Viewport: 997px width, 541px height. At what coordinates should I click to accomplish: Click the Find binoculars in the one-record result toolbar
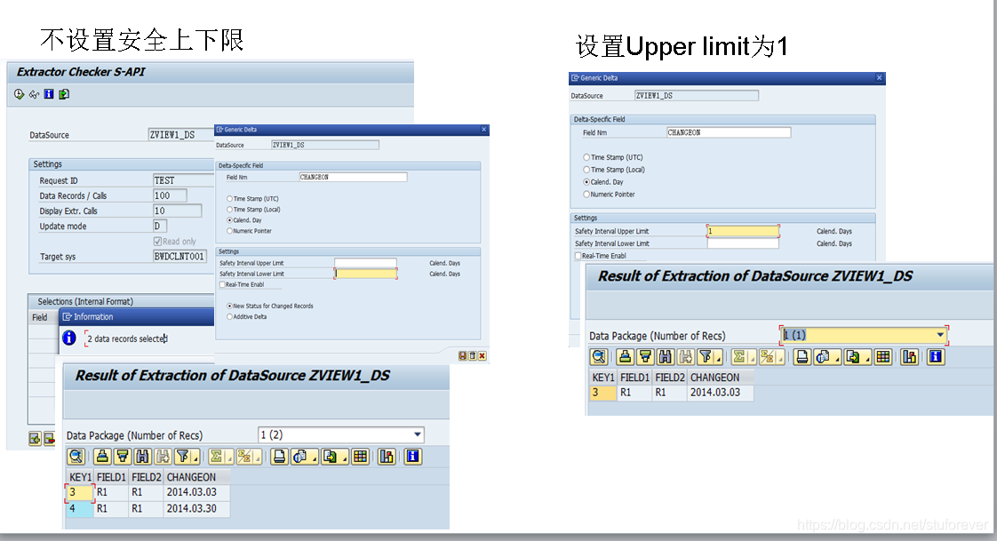(x=666, y=357)
